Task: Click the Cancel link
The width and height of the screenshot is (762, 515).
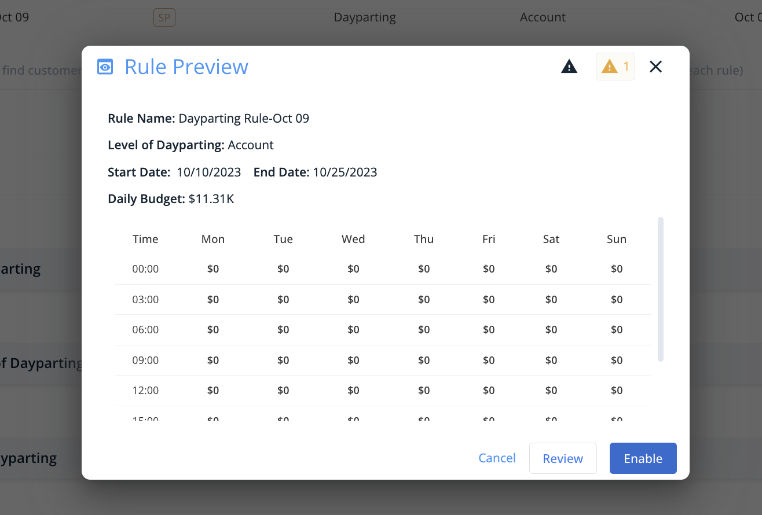Action: pos(497,458)
